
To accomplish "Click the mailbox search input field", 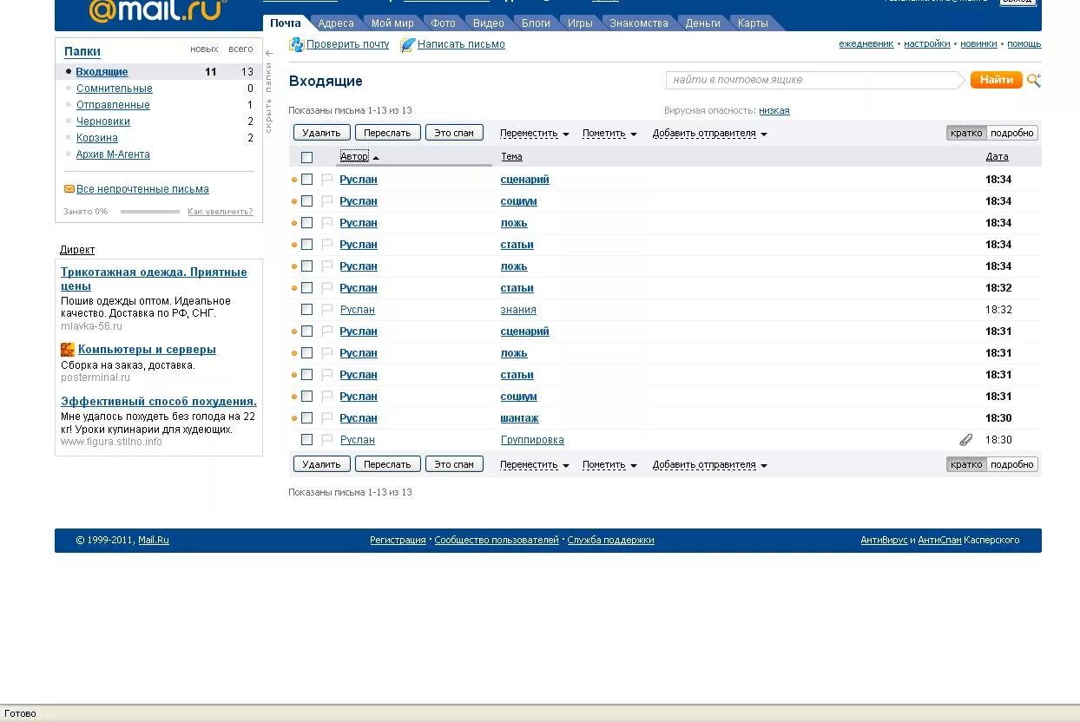I will [813, 80].
